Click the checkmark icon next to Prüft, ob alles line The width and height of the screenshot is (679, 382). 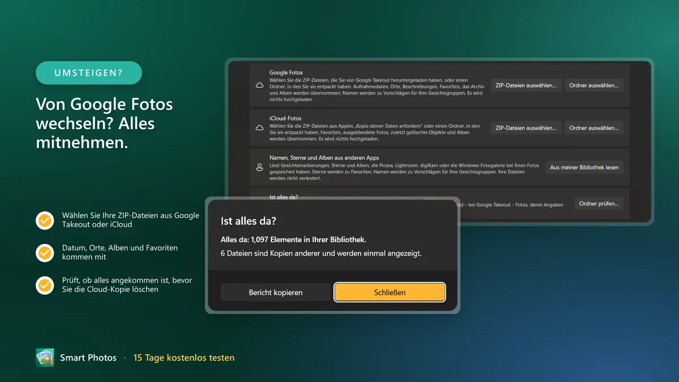pyautogui.click(x=45, y=285)
